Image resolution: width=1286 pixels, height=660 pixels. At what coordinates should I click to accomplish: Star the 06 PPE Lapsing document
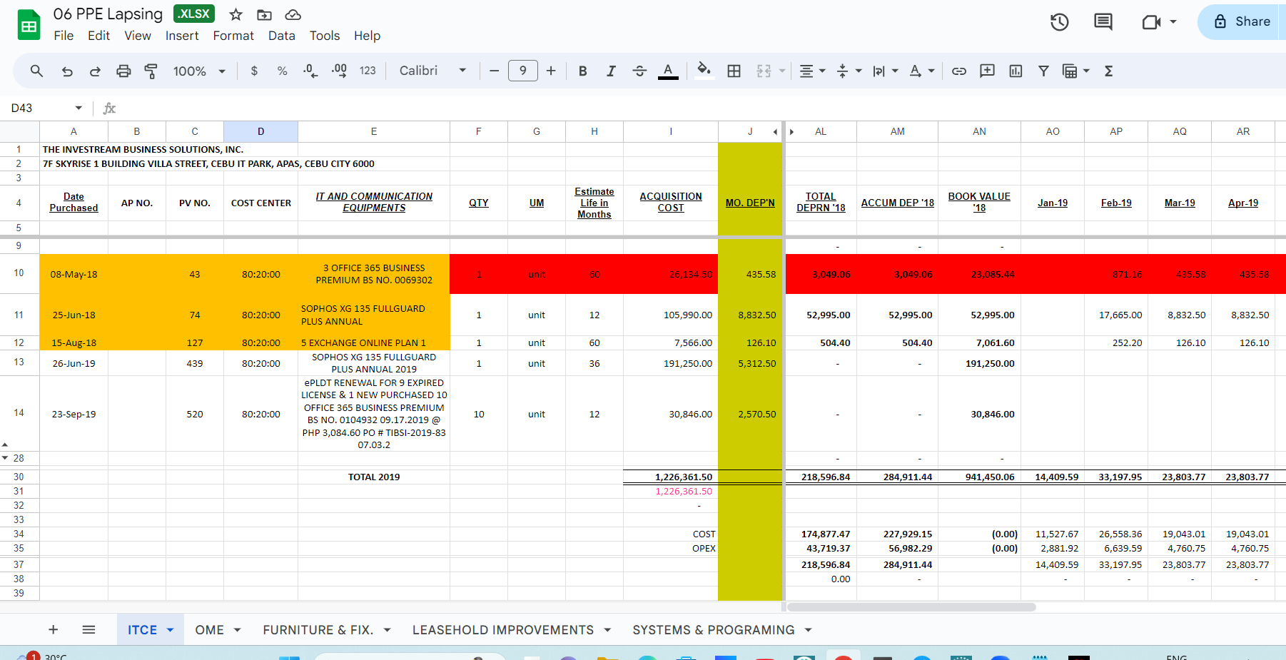pyautogui.click(x=236, y=14)
